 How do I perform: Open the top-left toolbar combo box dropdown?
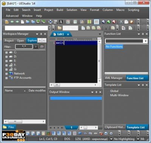click(49, 28)
